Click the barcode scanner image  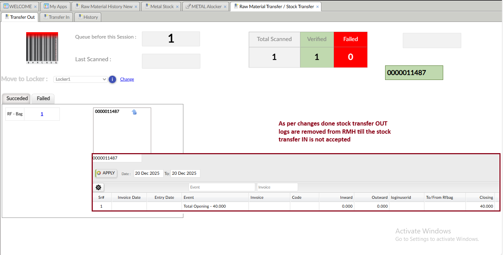(x=42, y=48)
